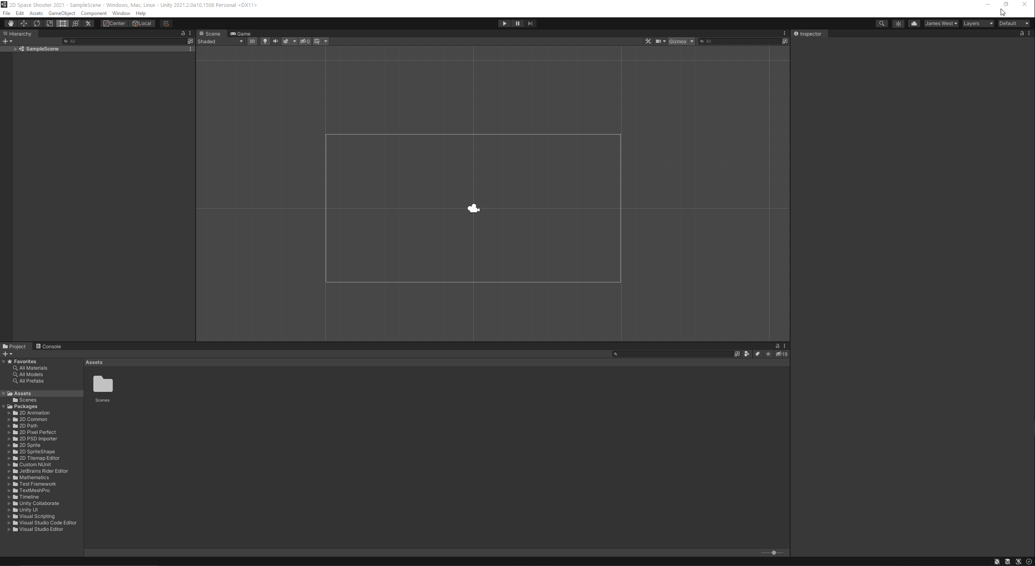Open the Shaded draw mode dropdown
The height and width of the screenshot is (566, 1035).
tap(220, 41)
